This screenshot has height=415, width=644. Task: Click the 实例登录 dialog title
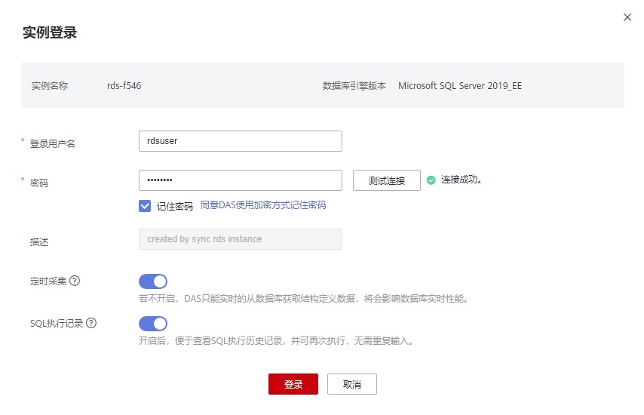pos(50,32)
